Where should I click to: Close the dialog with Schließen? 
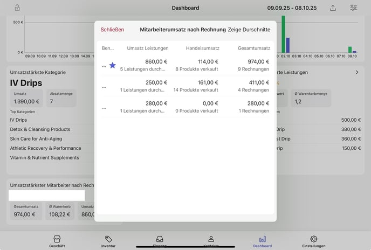(112, 30)
